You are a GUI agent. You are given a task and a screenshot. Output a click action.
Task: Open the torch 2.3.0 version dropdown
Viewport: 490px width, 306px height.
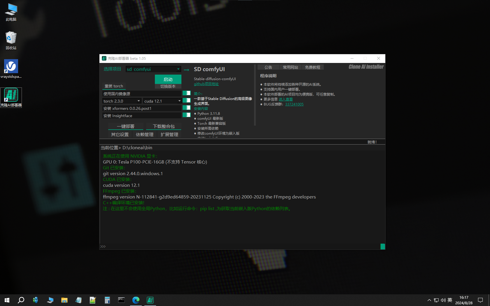tap(122, 101)
